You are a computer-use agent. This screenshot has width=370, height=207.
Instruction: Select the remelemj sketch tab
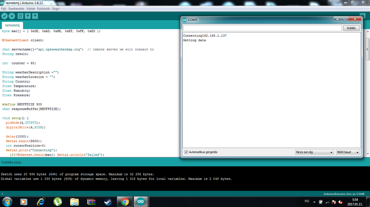pyautogui.click(x=12, y=25)
